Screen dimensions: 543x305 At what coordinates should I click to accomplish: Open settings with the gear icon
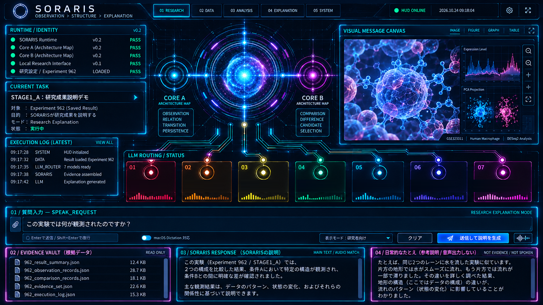tap(509, 10)
